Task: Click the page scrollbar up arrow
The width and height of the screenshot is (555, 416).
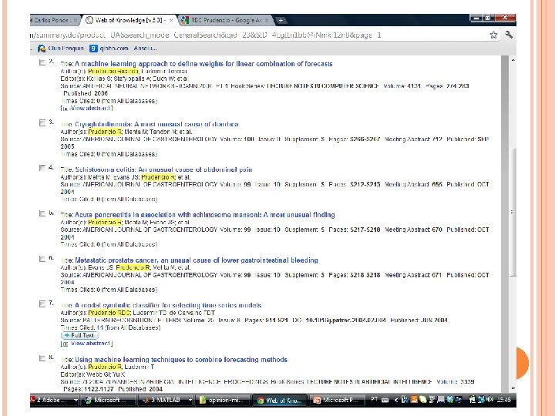Action: point(513,60)
